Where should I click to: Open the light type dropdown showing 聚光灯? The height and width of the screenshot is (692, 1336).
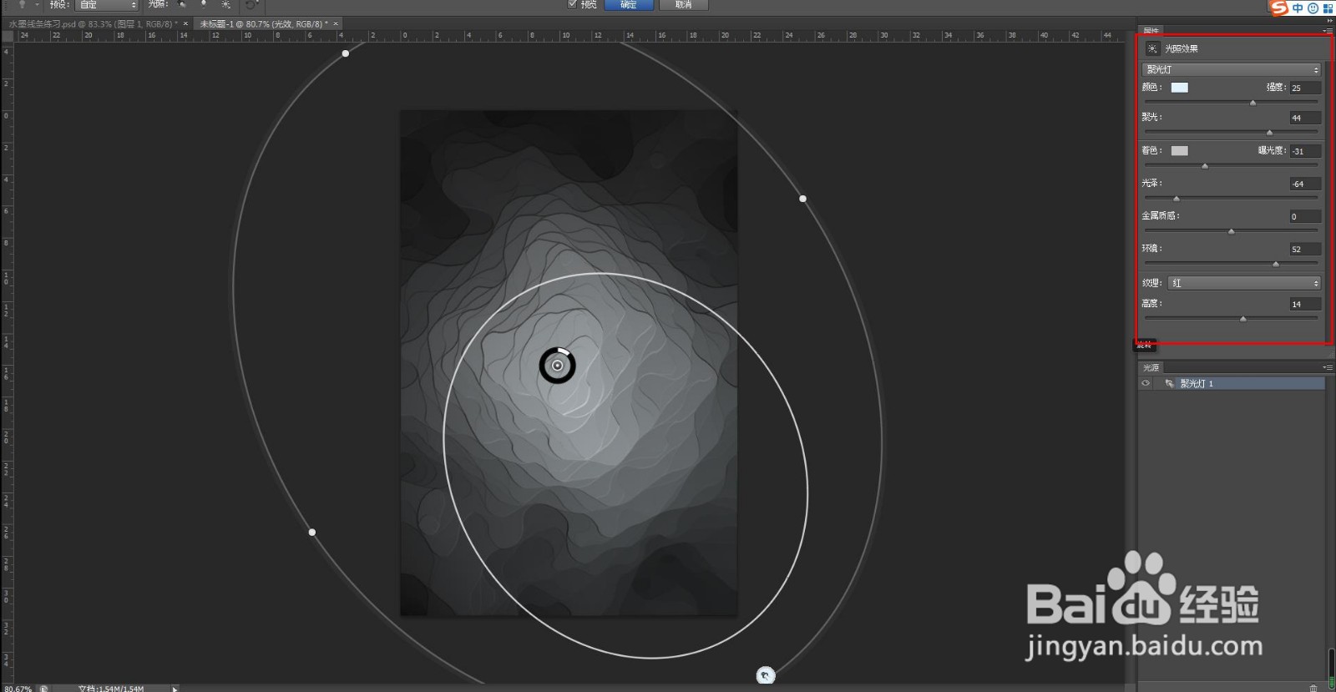click(x=1232, y=69)
